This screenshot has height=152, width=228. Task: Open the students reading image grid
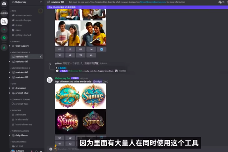pos(80,27)
